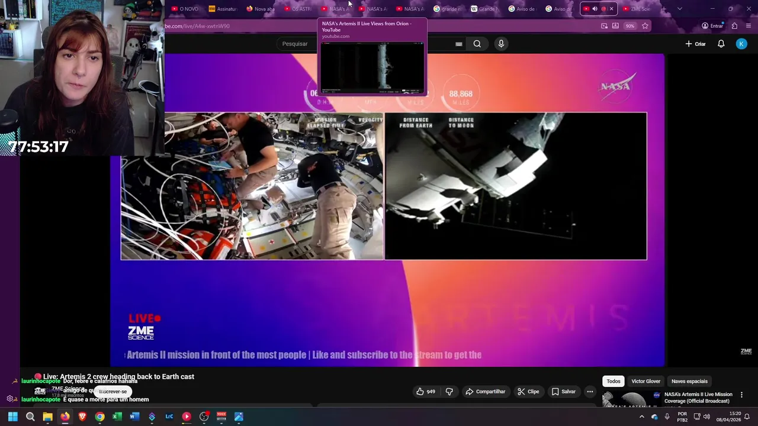Viewport: 758px width, 426px height.
Task: Click the YouTube search magnifier button
Action: coord(477,44)
